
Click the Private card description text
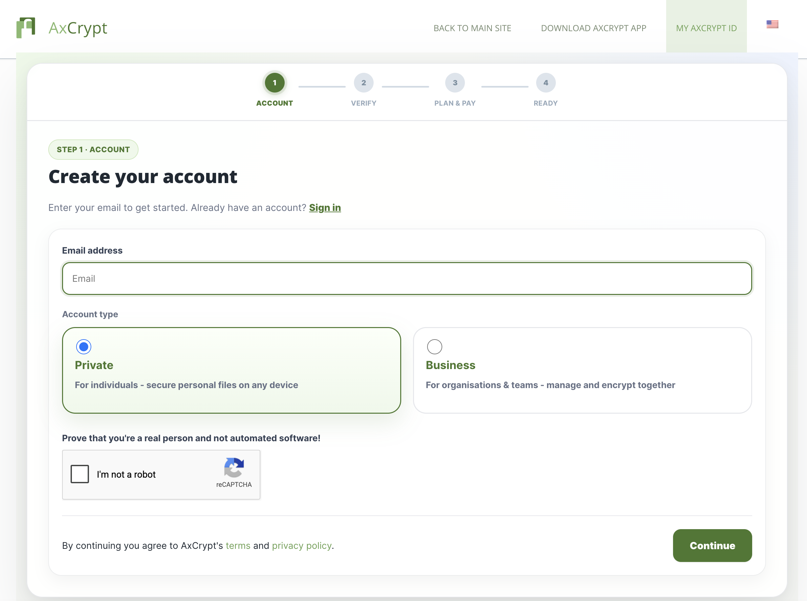point(186,385)
